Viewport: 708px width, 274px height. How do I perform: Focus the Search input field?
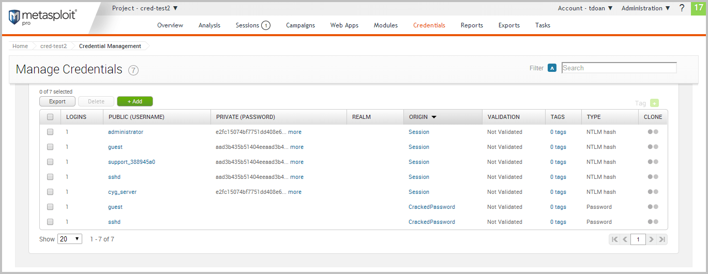point(619,68)
